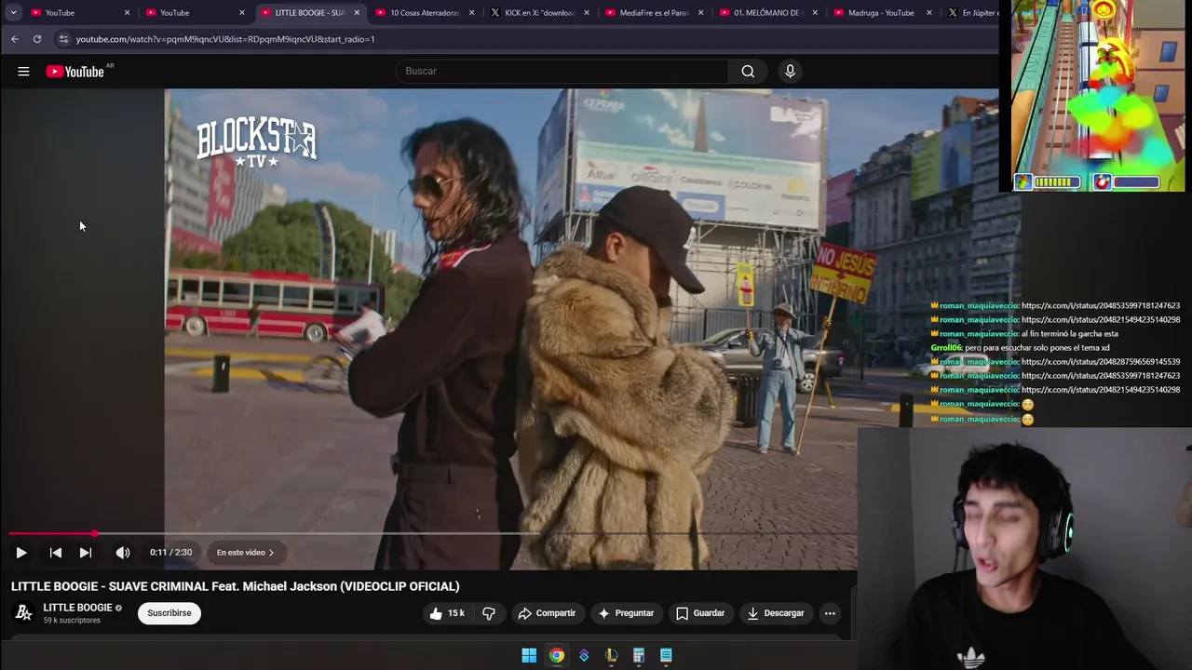Open the Preguntar AI button

pyautogui.click(x=626, y=613)
